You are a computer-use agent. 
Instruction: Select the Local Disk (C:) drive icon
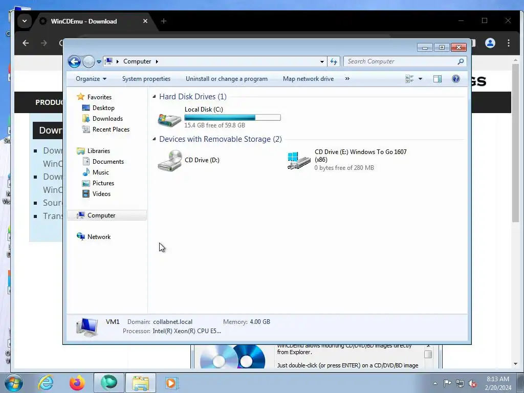pyautogui.click(x=169, y=120)
